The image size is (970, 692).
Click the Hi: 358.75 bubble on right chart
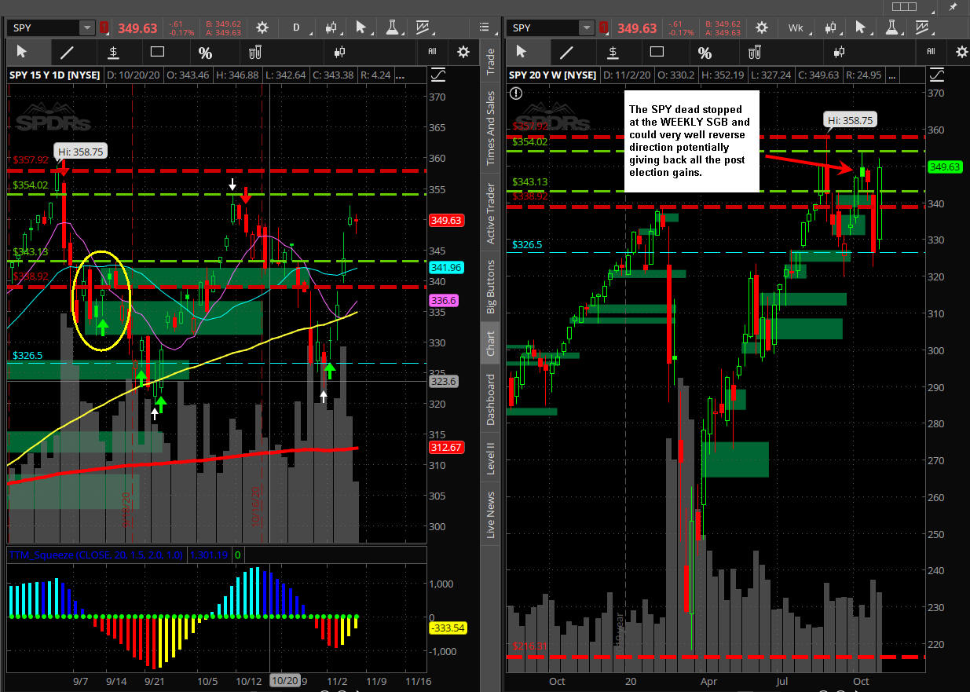[850, 119]
